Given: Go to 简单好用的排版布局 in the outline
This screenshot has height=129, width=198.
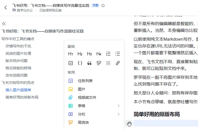Looking at the screenshot, I should tap(22, 97).
